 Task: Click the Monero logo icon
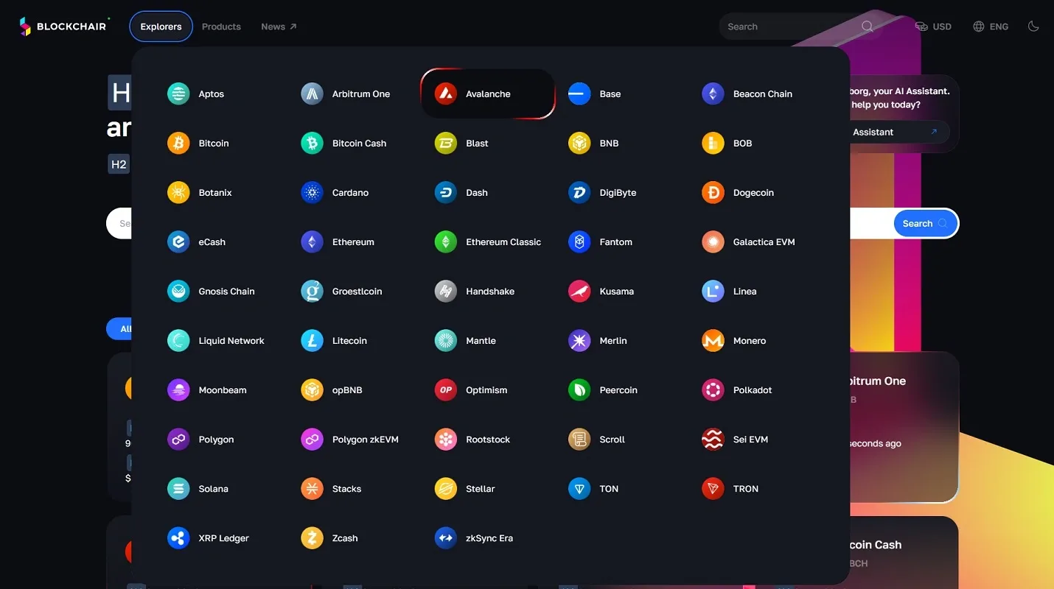[x=713, y=340]
